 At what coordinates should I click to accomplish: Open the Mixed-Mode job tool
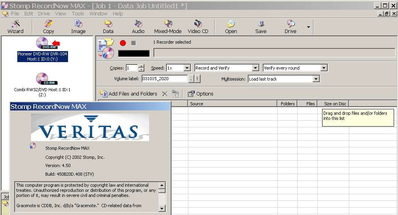(x=168, y=27)
